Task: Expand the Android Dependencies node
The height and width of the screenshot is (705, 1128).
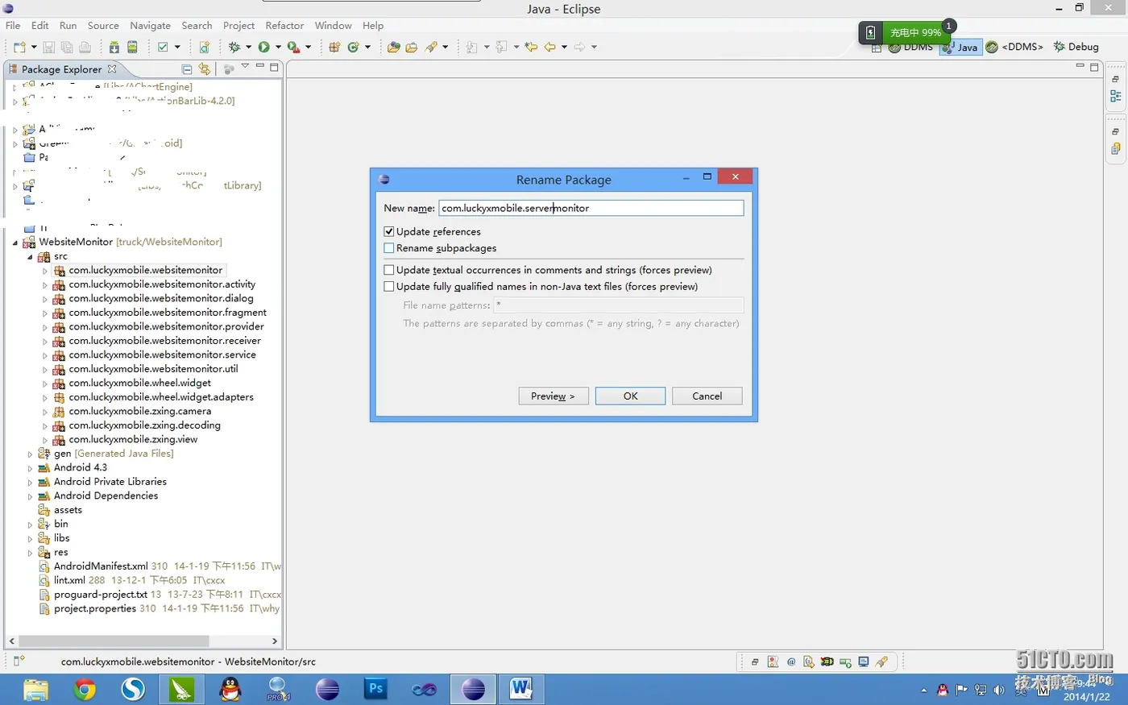Action: coord(31,496)
